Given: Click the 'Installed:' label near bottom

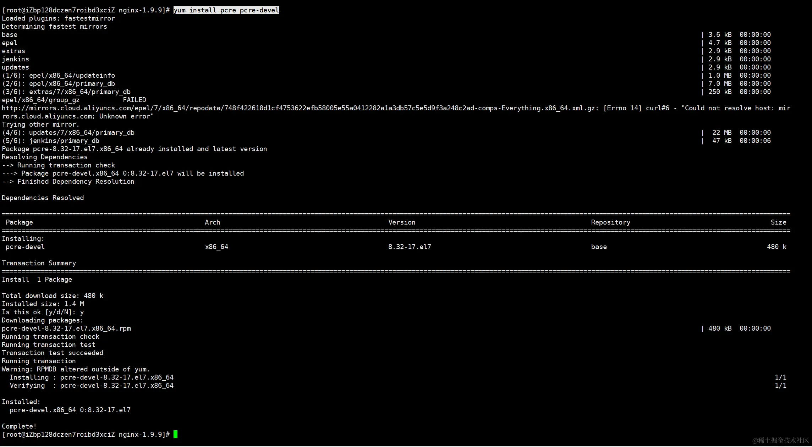Looking at the screenshot, I should tap(21, 402).
